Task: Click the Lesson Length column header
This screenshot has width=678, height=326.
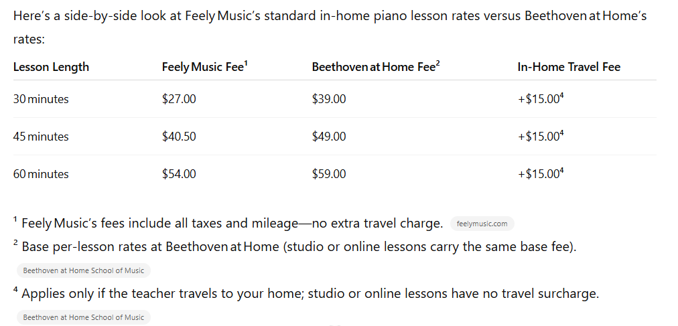Action: 51,67
